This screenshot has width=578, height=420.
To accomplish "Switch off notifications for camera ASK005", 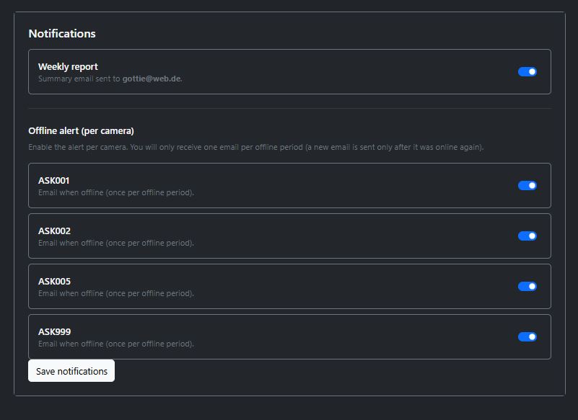I will 527,286.
